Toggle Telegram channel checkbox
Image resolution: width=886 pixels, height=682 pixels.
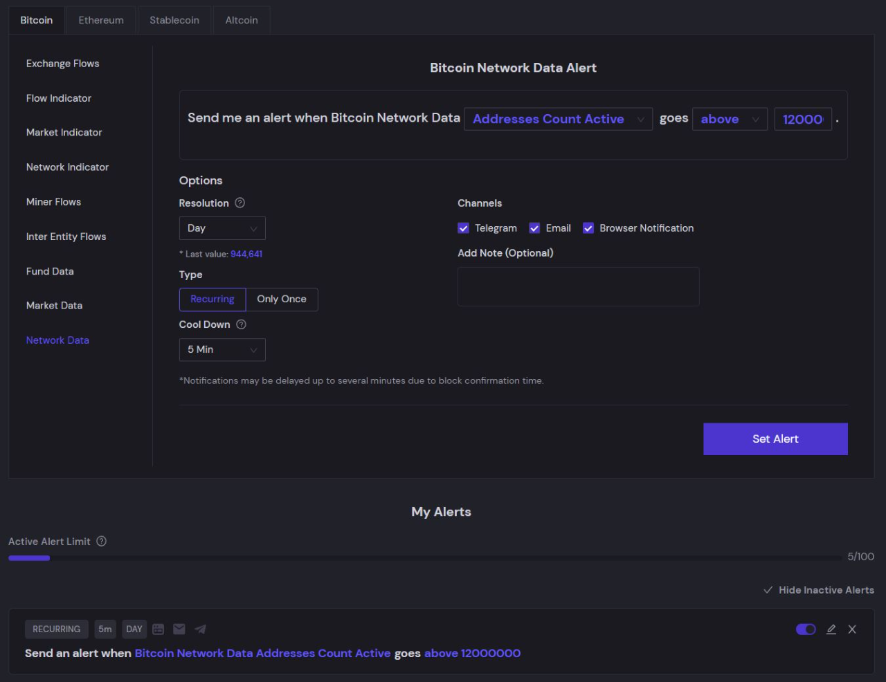click(464, 228)
